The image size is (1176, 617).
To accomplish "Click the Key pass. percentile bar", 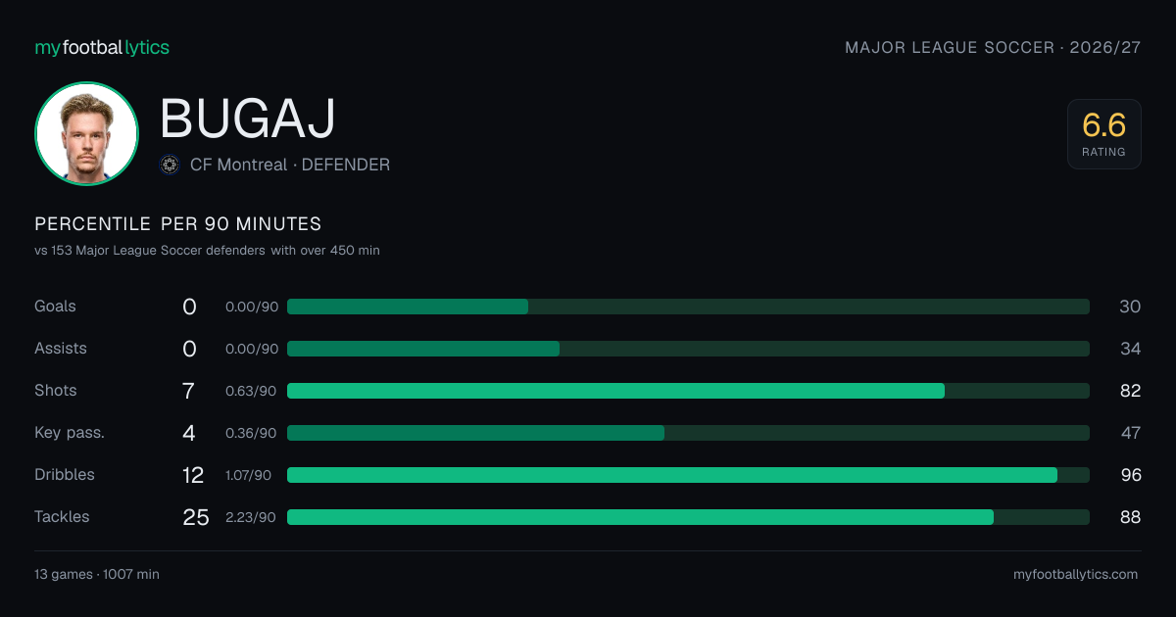I will pos(688,433).
